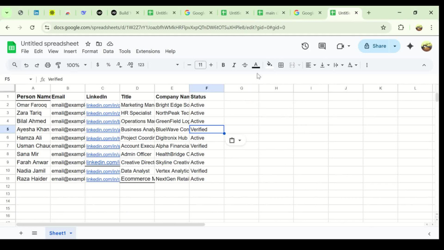Click the video call camera icon

(x=341, y=46)
